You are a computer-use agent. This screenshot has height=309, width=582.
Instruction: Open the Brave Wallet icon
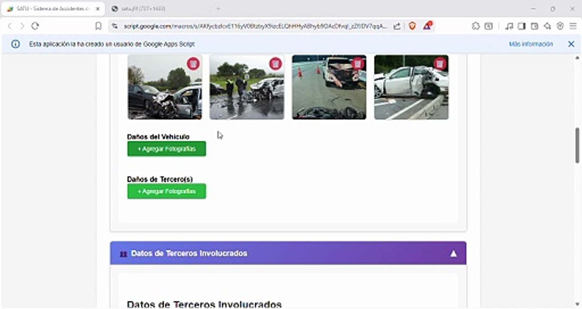[x=534, y=26]
